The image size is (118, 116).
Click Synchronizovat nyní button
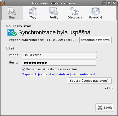[x=96, y=40]
